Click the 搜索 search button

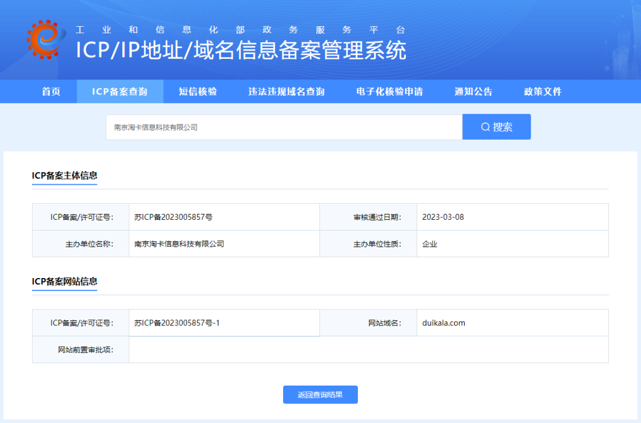(497, 127)
